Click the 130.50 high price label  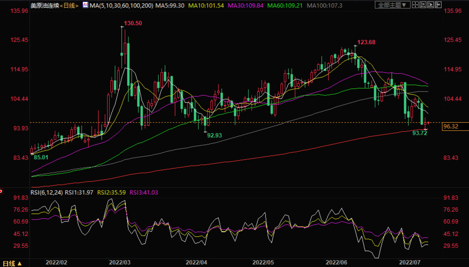click(133, 23)
